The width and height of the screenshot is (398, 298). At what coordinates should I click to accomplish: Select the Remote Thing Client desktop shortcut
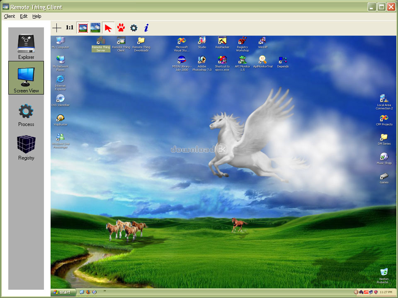pyautogui.click(x=121, y=44)
